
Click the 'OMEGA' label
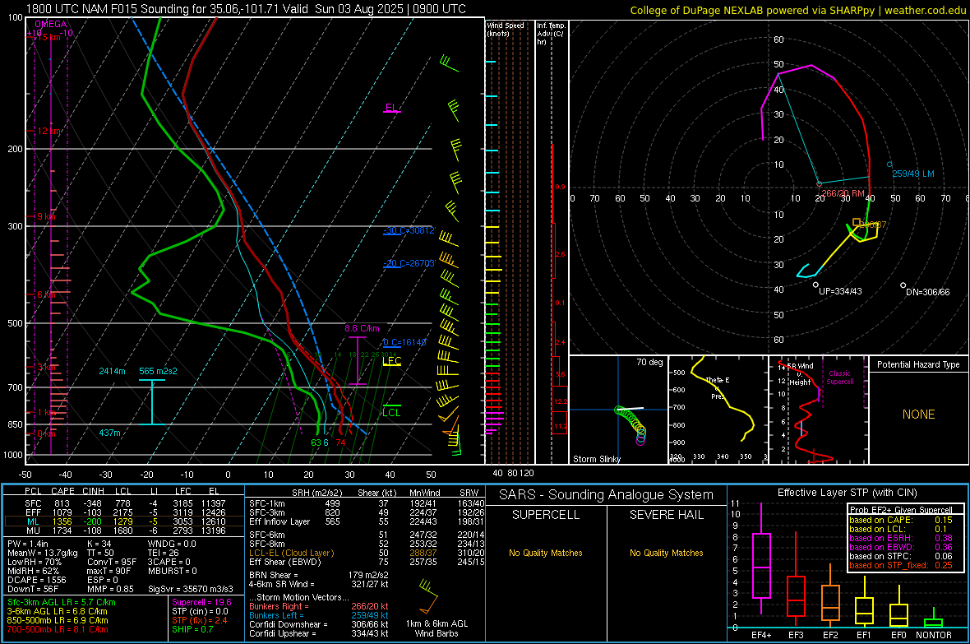[51, 24]
